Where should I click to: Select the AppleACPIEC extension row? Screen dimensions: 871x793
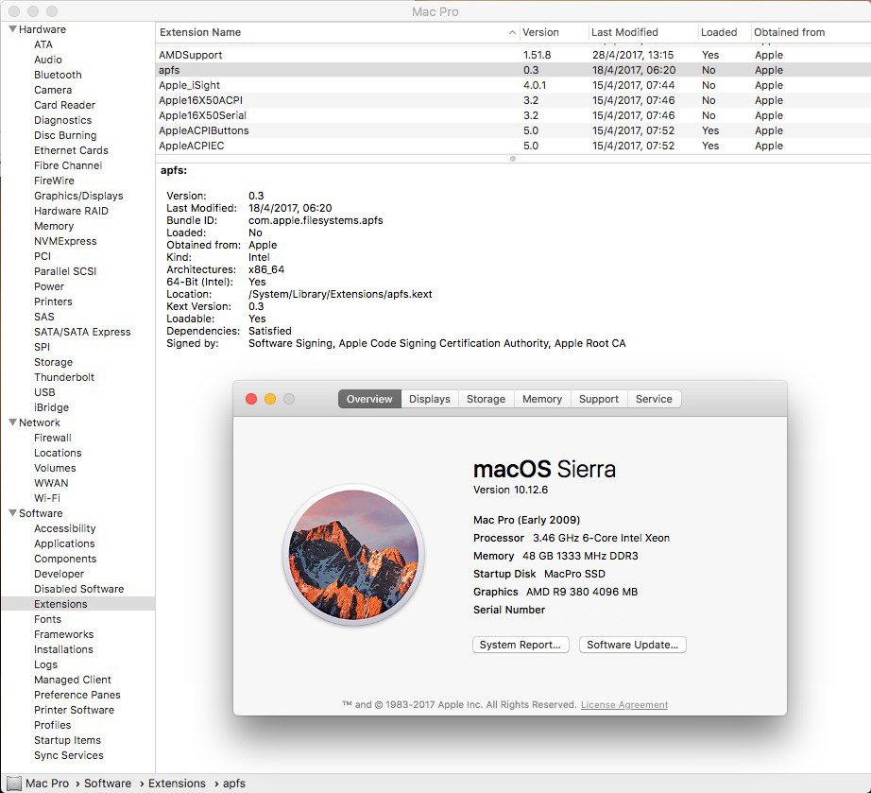(x=513, y=146)
